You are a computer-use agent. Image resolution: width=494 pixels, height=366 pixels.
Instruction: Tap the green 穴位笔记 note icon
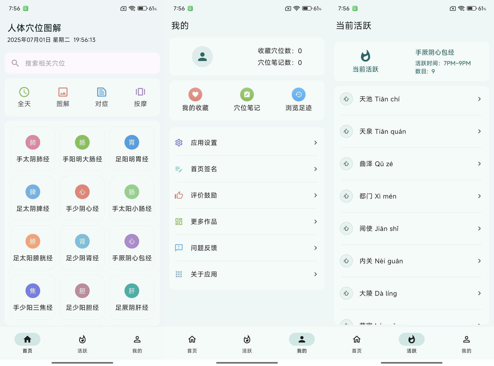pyautogui.click(x=247, y=94)
